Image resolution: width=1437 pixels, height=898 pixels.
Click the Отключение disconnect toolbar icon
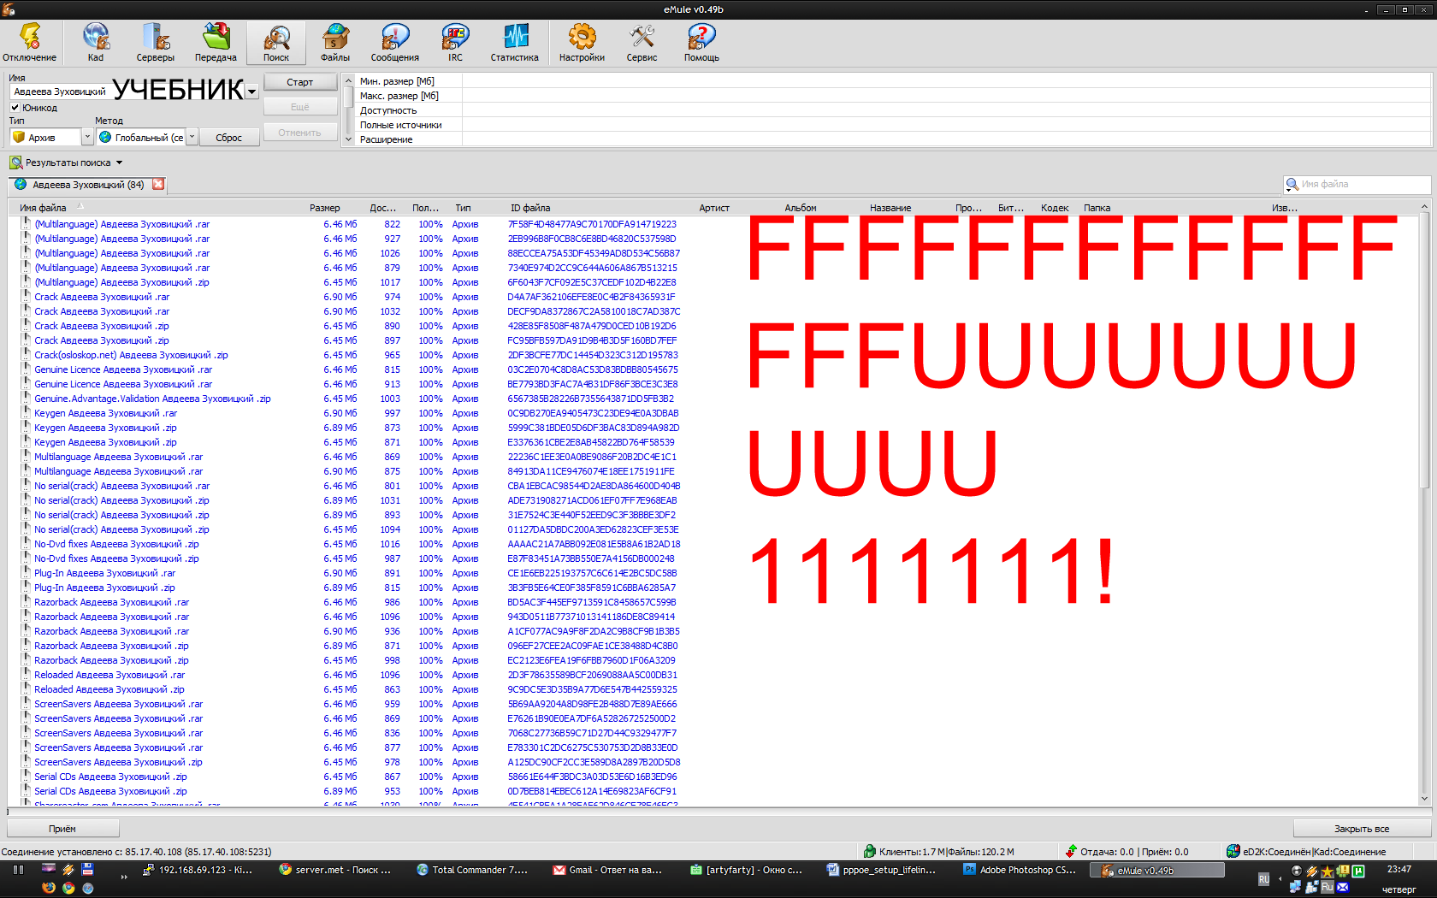point(29,42)
